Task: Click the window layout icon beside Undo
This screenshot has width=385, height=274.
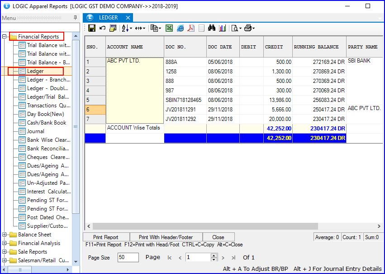Action: coord(113,28)
